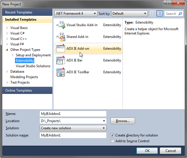187x158 pixels.
Task: Switch to small icons view
Action: click(153, 14)
